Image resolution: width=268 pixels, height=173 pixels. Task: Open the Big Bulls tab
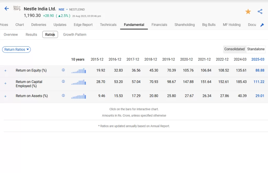(x=209, y=25)
